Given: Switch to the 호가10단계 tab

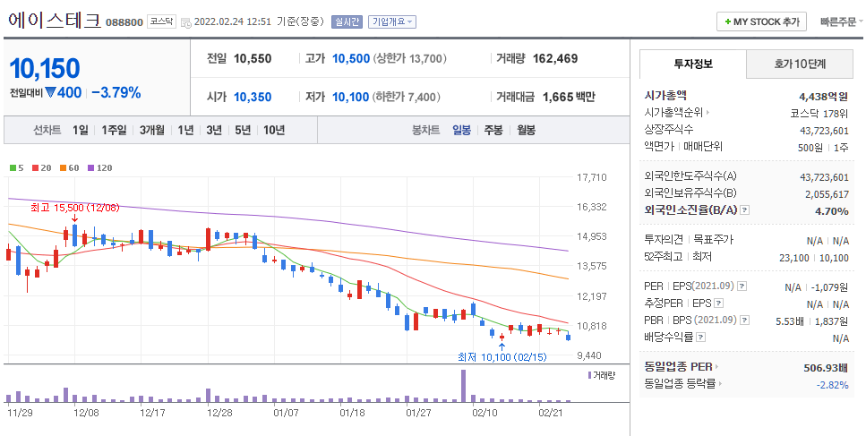Looking at the screenshot, I should 800,64.
